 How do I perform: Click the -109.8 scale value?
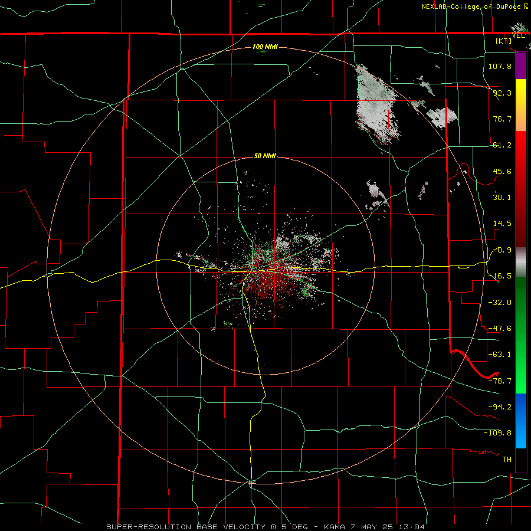497,433
